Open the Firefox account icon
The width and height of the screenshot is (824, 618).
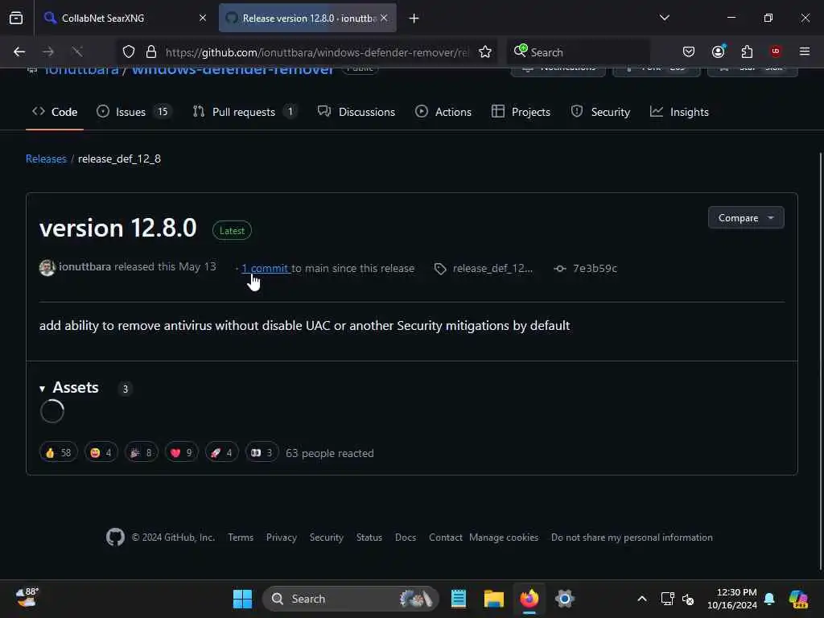click(x=718, y=51)
